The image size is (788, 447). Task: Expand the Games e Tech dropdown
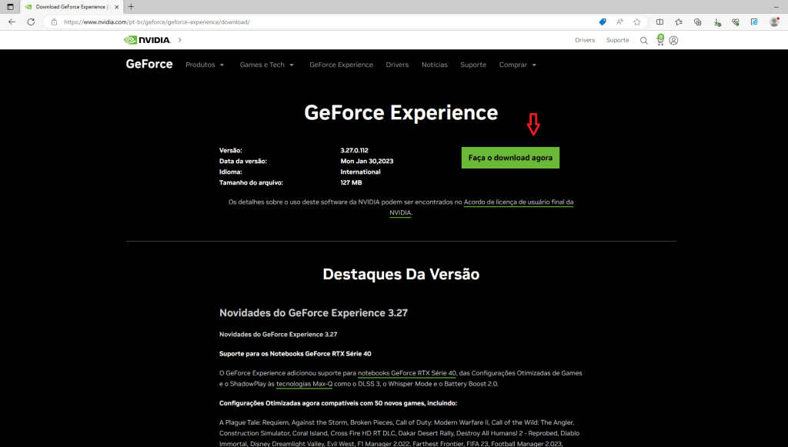tap(266, 65)
